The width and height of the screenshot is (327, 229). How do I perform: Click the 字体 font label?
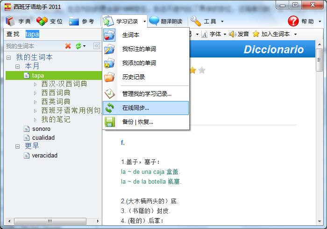click(215, 34)
